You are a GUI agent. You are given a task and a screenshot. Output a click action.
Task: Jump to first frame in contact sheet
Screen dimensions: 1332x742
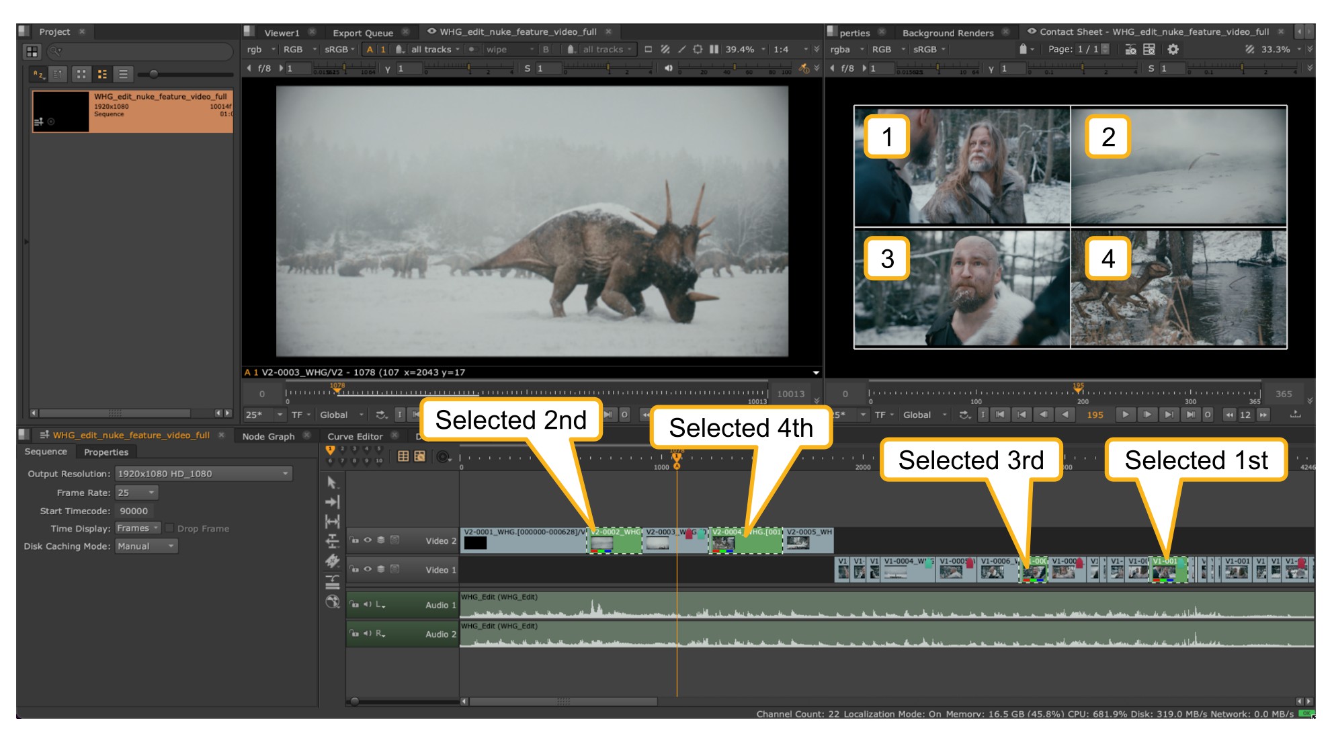pyautogui.click(x=1000, y=415)
